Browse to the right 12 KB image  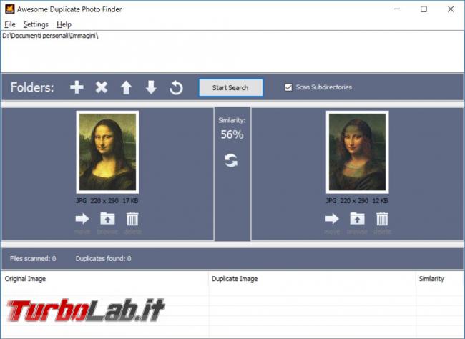[x=357, y=219]
